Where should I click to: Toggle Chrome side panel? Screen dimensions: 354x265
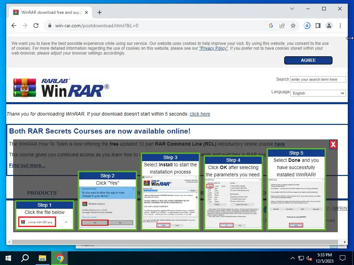point(318,26)
